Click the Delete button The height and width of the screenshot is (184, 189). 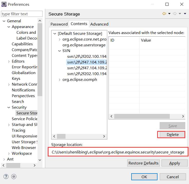(172, 134)
